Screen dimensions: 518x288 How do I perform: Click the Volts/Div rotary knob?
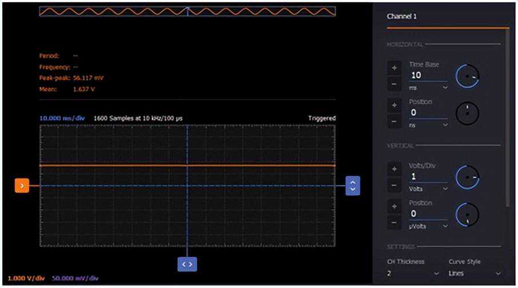pyautogui.click(x=467, y=177)
